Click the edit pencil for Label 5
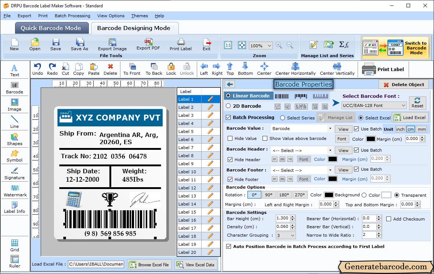This screenshot has height=274, width=434. click(x=210, y=131)
